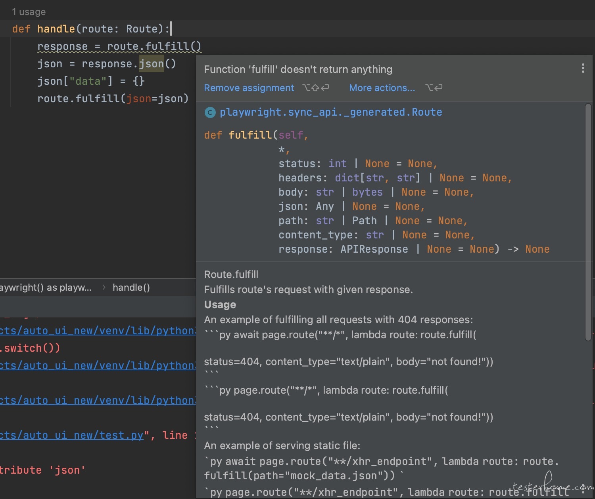Click the json["data"] = {} line

pyautogui.click(x=91, y=81)
